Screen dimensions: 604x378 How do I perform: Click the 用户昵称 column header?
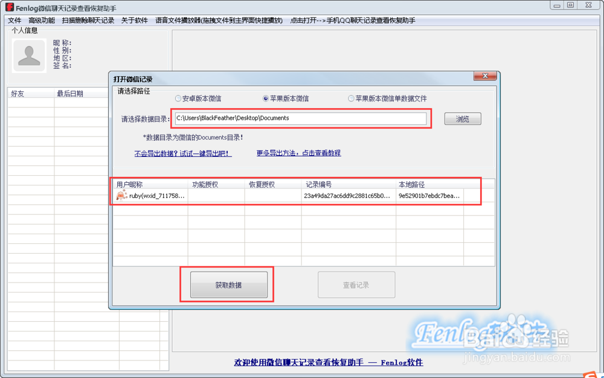click(150, 184)
